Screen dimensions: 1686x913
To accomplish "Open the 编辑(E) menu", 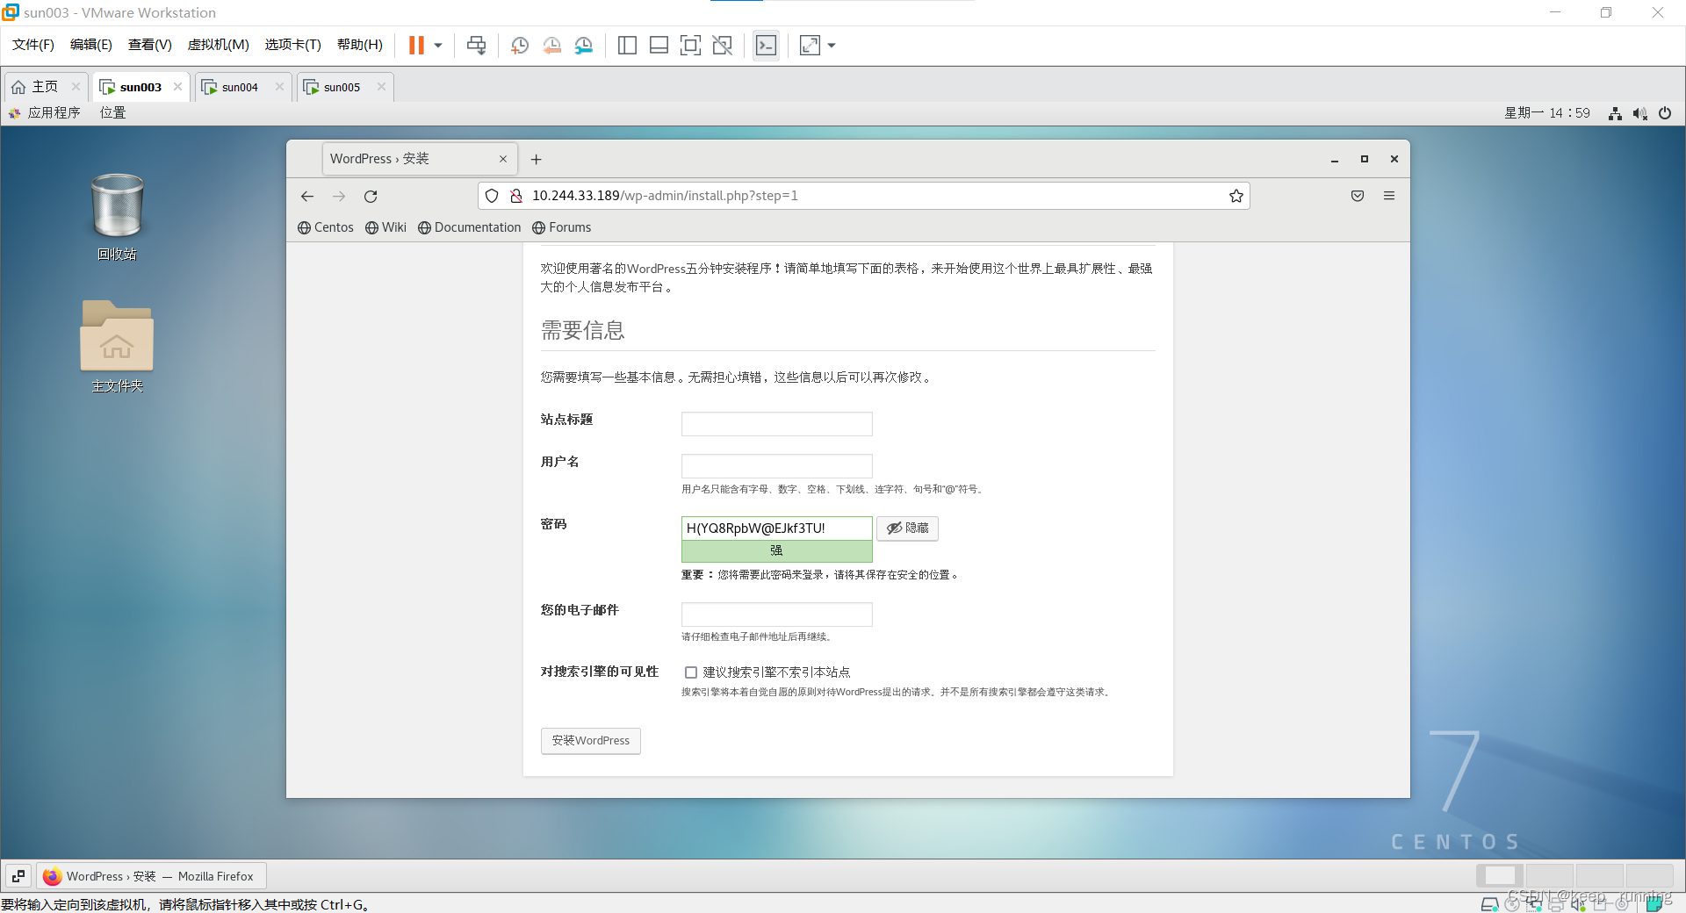I will [x=91, y=45].
